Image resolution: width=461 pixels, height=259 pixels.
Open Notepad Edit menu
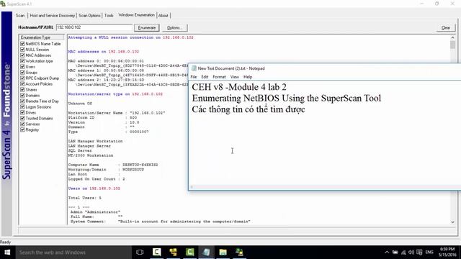click(x=205, y=77)
